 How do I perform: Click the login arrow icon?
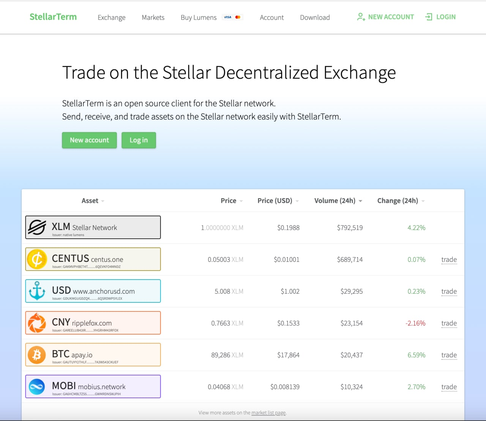point(429,17)
